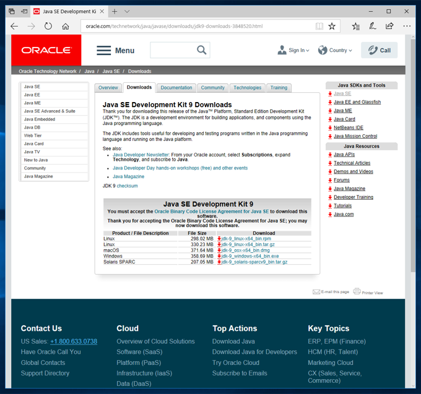This screenshot has height=394, width=421.
Task: Open the browser Settings and more ellipsis
Action: pyautogui.click(x=407, y=26)
